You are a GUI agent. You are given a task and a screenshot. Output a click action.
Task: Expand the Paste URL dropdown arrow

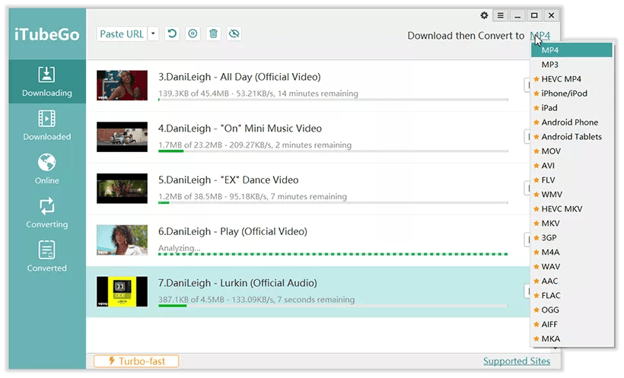click(153, 34)
